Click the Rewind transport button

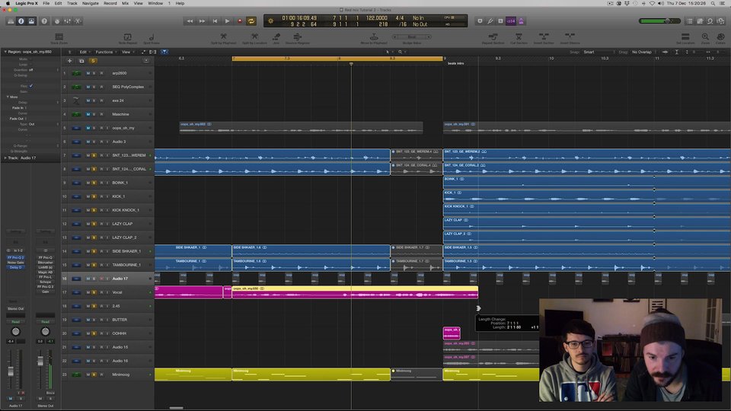pos(190,21)
